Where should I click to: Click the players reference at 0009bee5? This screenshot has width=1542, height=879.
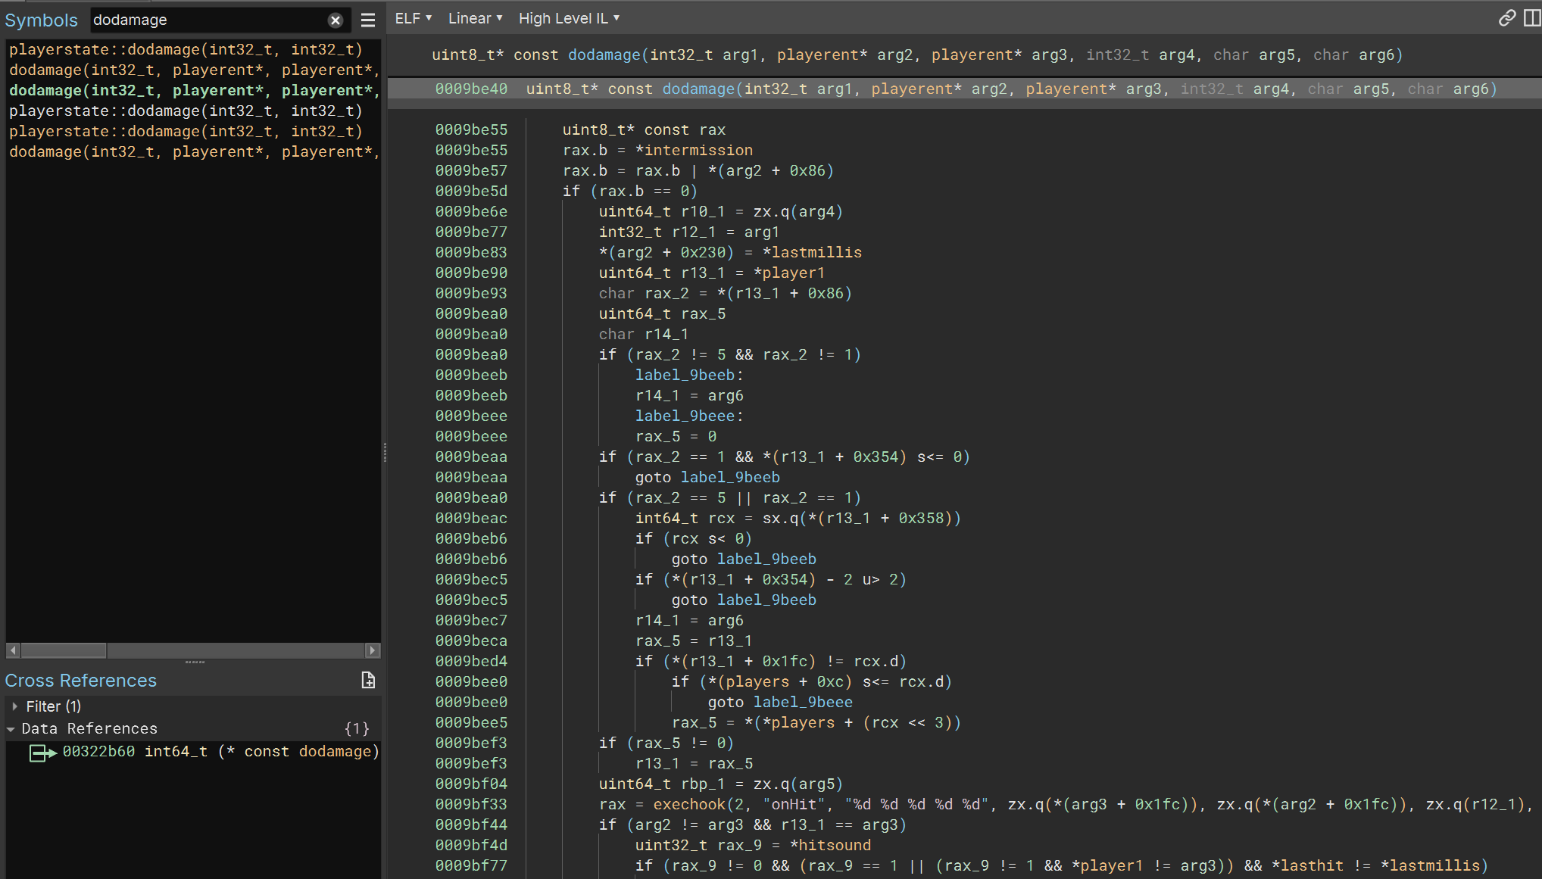pyautogui.click(x=803, y=722)
